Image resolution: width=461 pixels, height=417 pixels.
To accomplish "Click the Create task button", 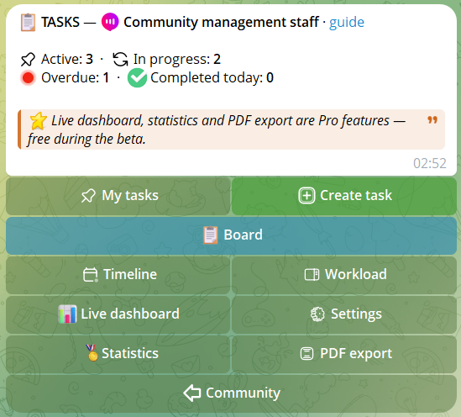I will pos(344,196).
